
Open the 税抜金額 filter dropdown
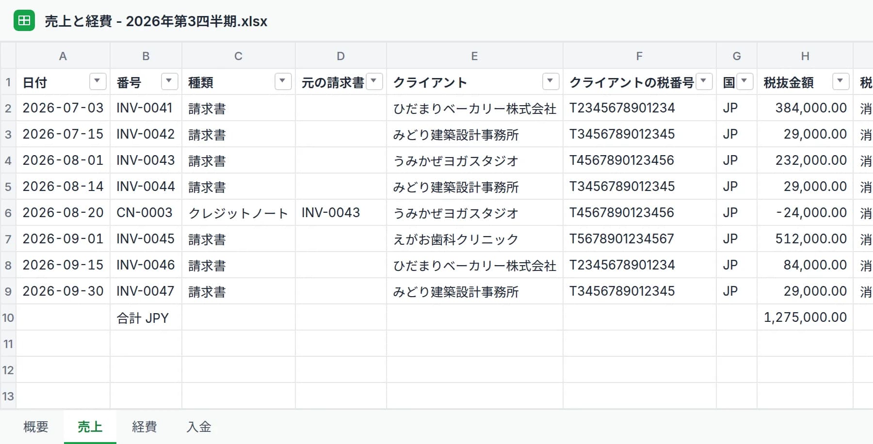click(x=841, y=81)
